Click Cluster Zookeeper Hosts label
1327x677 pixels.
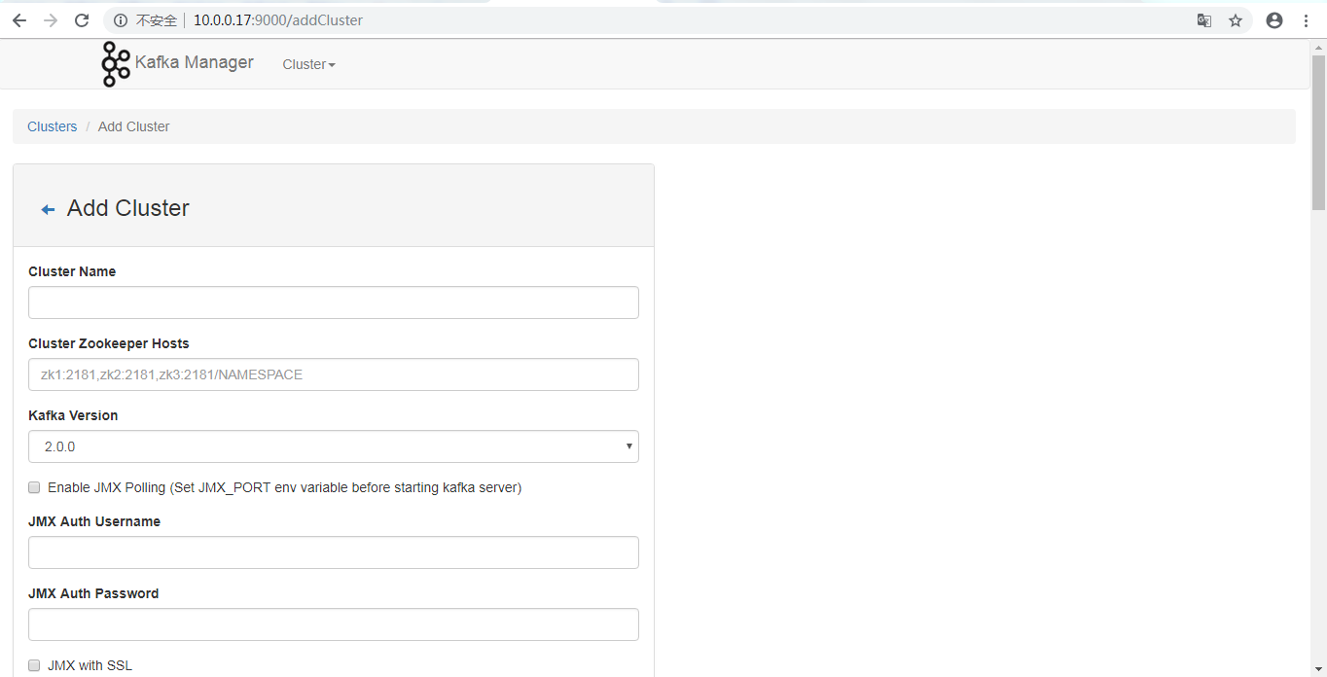(x=109, y=343)
